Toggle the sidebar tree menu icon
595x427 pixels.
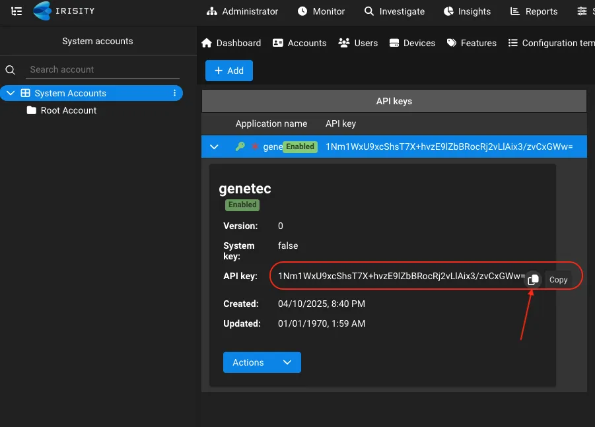point(17,11)
